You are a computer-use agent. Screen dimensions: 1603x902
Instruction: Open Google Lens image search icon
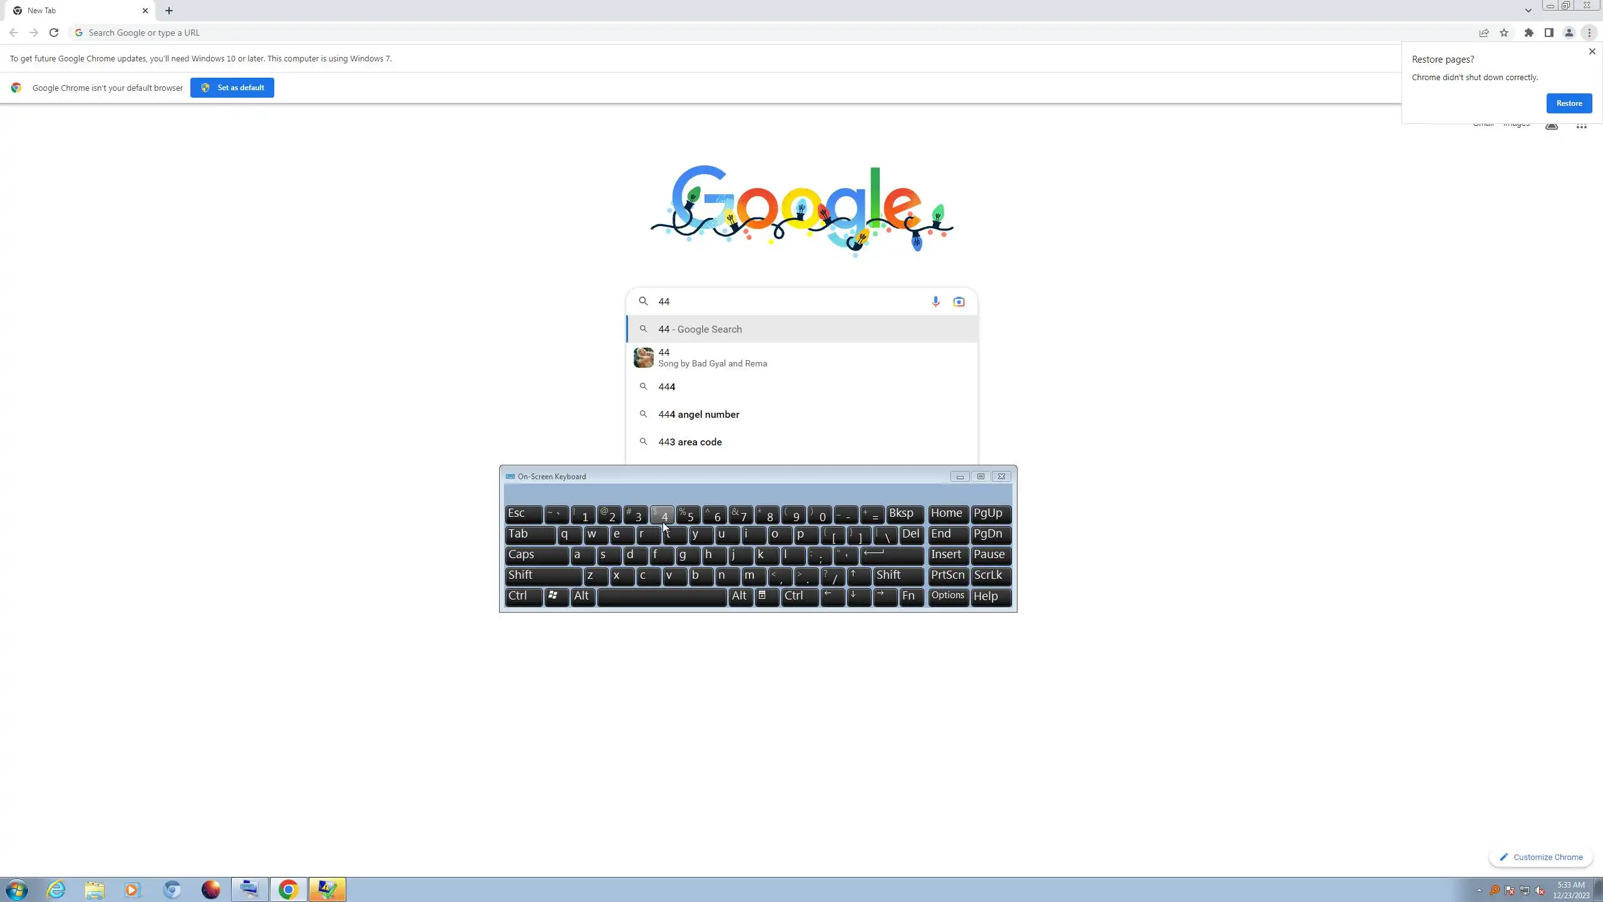tap(959, 302)
